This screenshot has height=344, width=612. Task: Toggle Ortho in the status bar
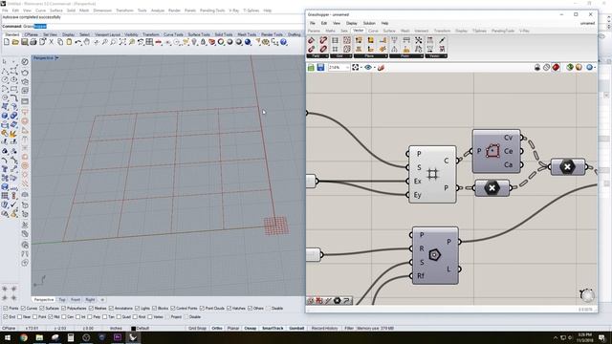[217, 328]
